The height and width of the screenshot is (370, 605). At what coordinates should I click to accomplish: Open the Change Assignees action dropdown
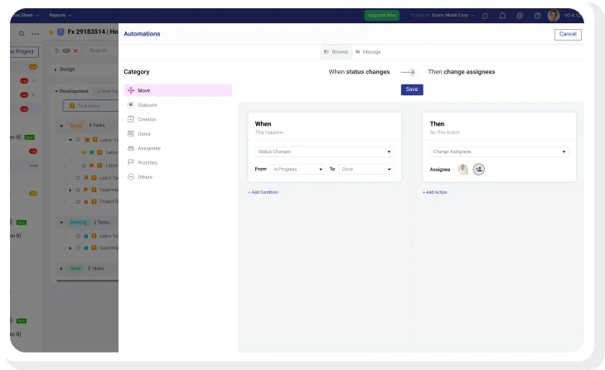click(x=499, y=151)
